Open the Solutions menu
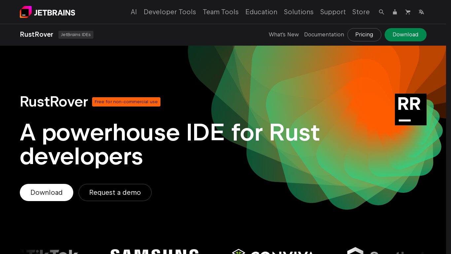 coord(298,12)
